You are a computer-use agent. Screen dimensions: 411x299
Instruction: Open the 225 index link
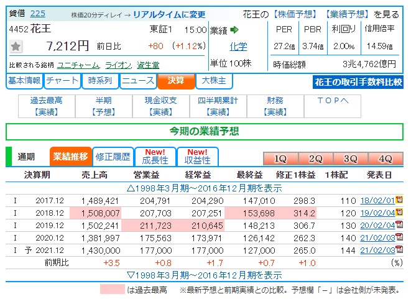(38, 14)
